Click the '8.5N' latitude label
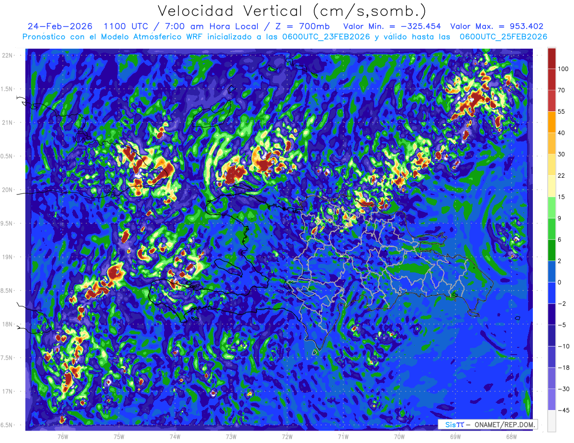 coord(7,291)
